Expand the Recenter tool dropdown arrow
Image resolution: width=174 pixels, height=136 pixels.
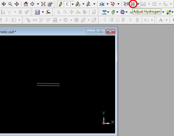[x=38, y=4]
